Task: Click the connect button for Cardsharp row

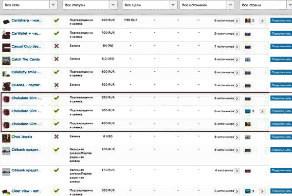Action: coord(281,20)
